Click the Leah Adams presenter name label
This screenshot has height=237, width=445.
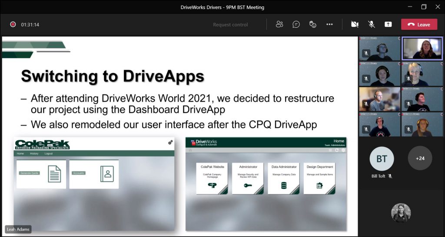pos(18,229)
